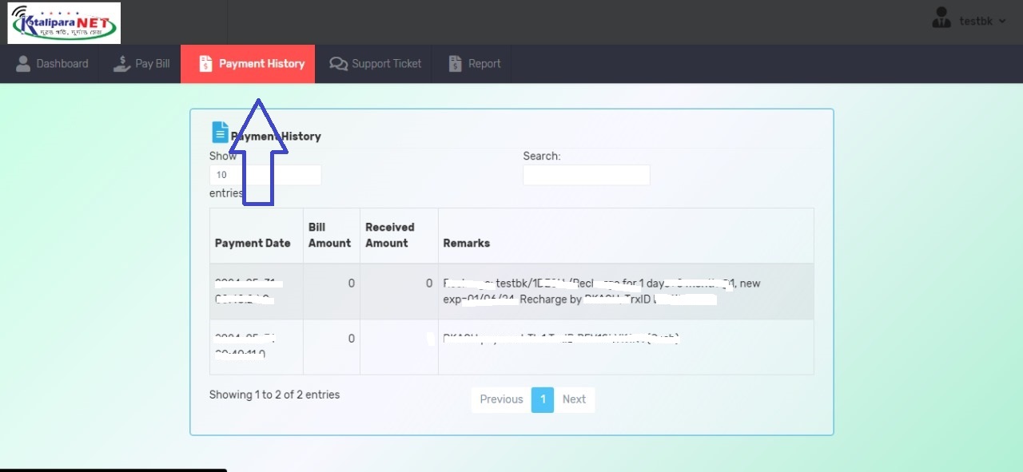Screen dimensions: 1023x472
Task: Focus the Search input field
Action: (x=586, y=175)
